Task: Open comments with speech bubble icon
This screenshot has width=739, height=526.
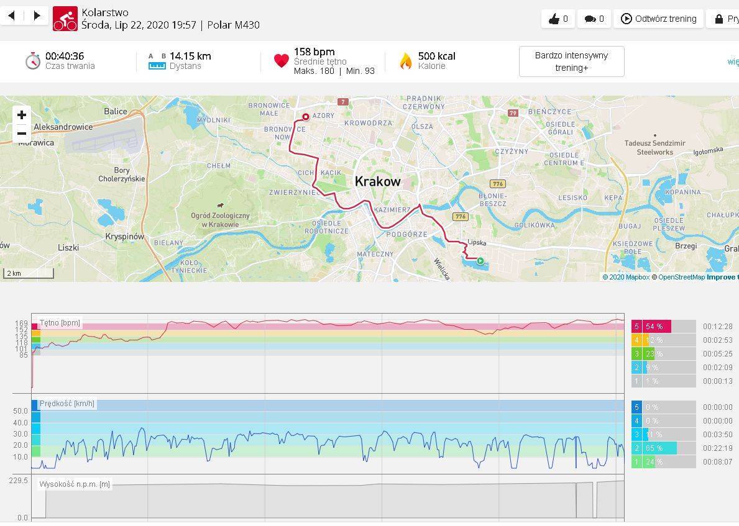Action: click(594, 19)
